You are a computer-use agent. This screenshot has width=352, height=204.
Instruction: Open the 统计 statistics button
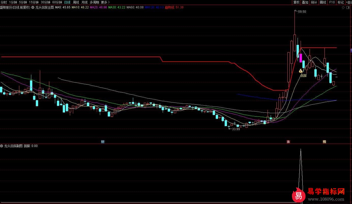point(314,2)
